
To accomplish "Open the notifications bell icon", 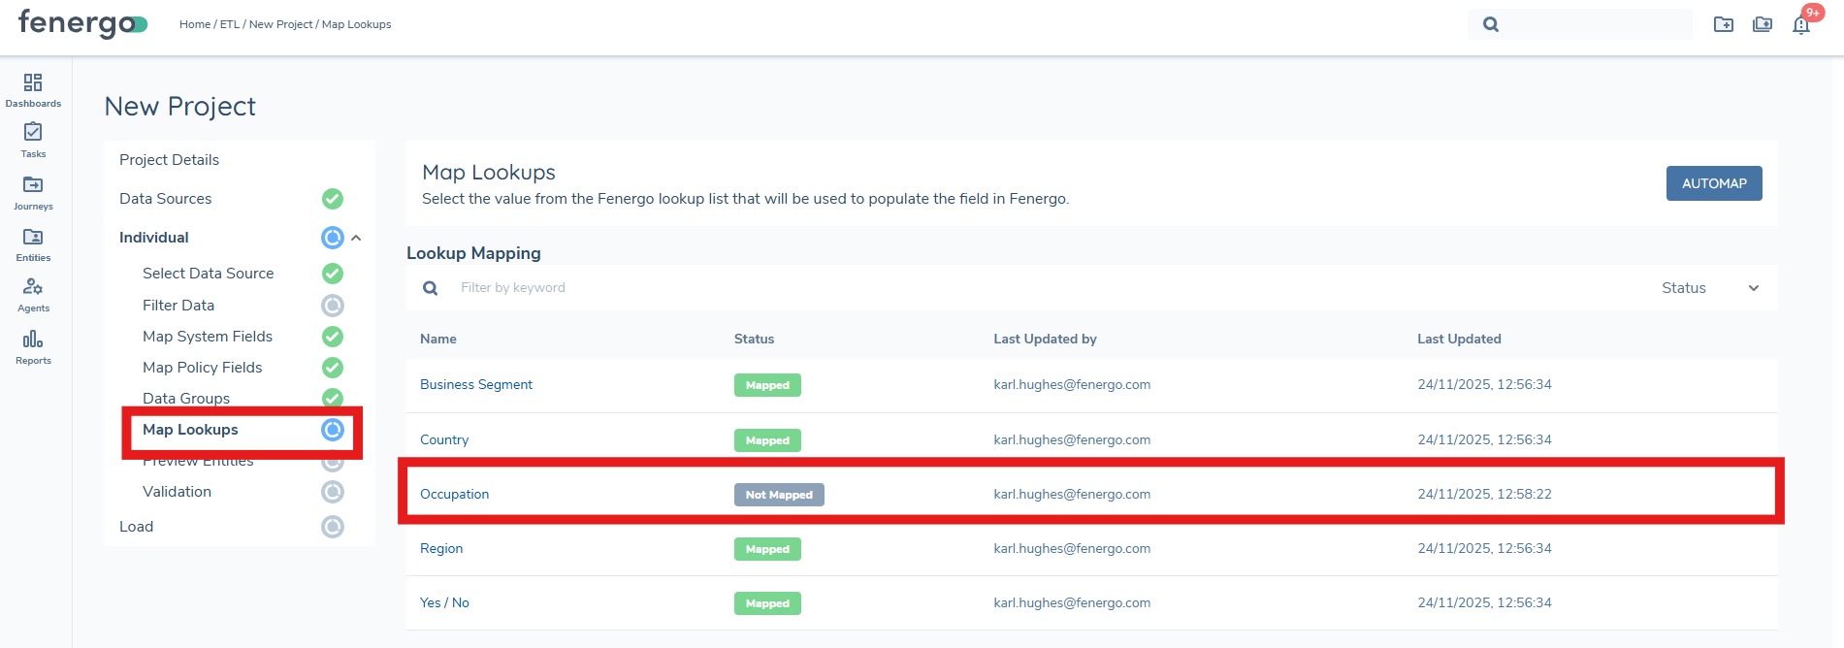I will click(1801, 25).
